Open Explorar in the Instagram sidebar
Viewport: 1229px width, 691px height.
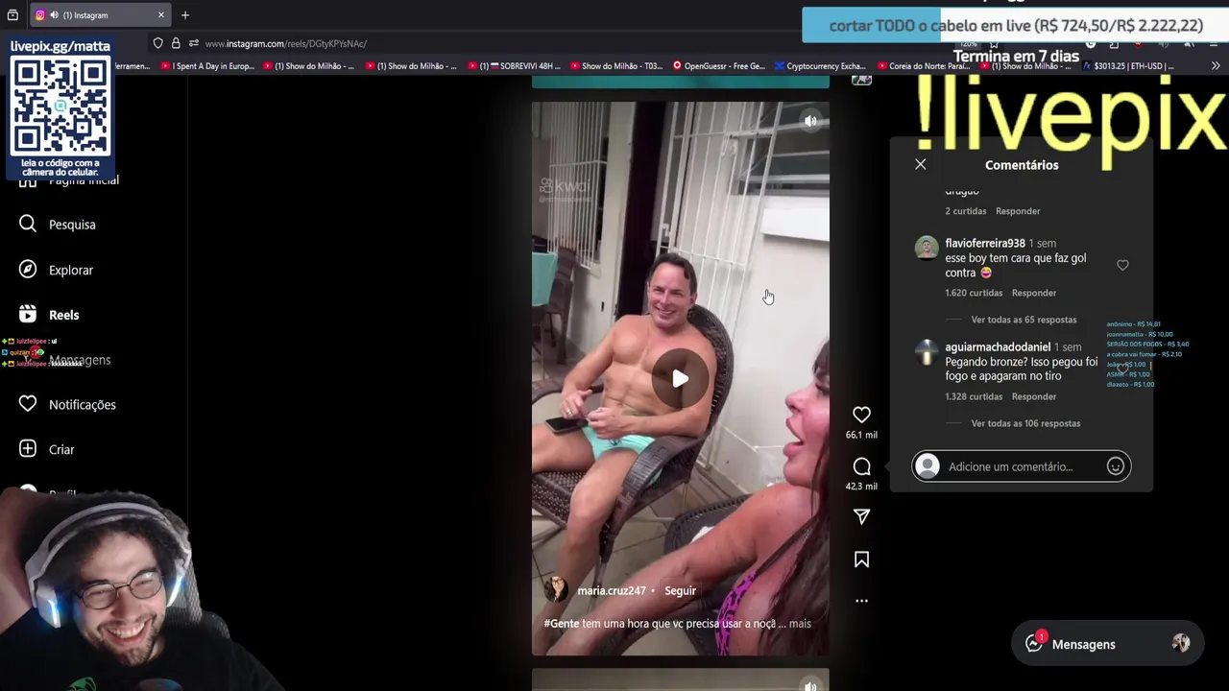[x=57, y=270]
